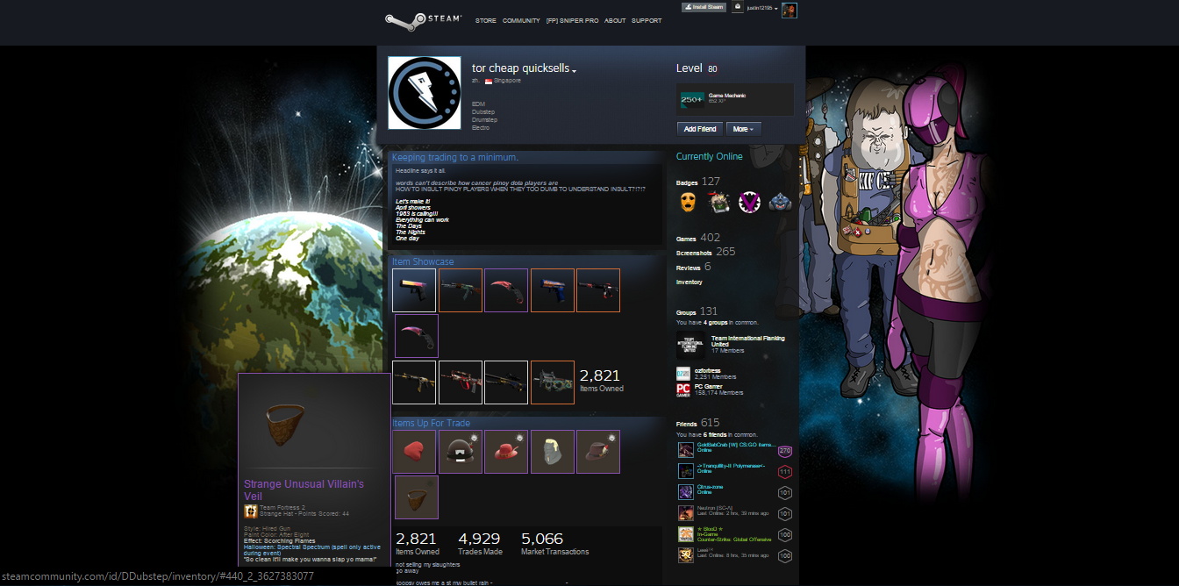Click the PC Gamer group icon
Screen dimensions: 1179x586
(683, 389)
